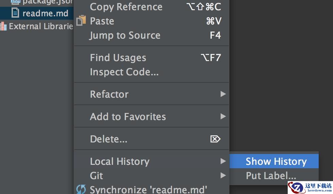This screenshot has height=194, width=333.
Task: Open the Local History submenu arrow
Action: (223, 161)
